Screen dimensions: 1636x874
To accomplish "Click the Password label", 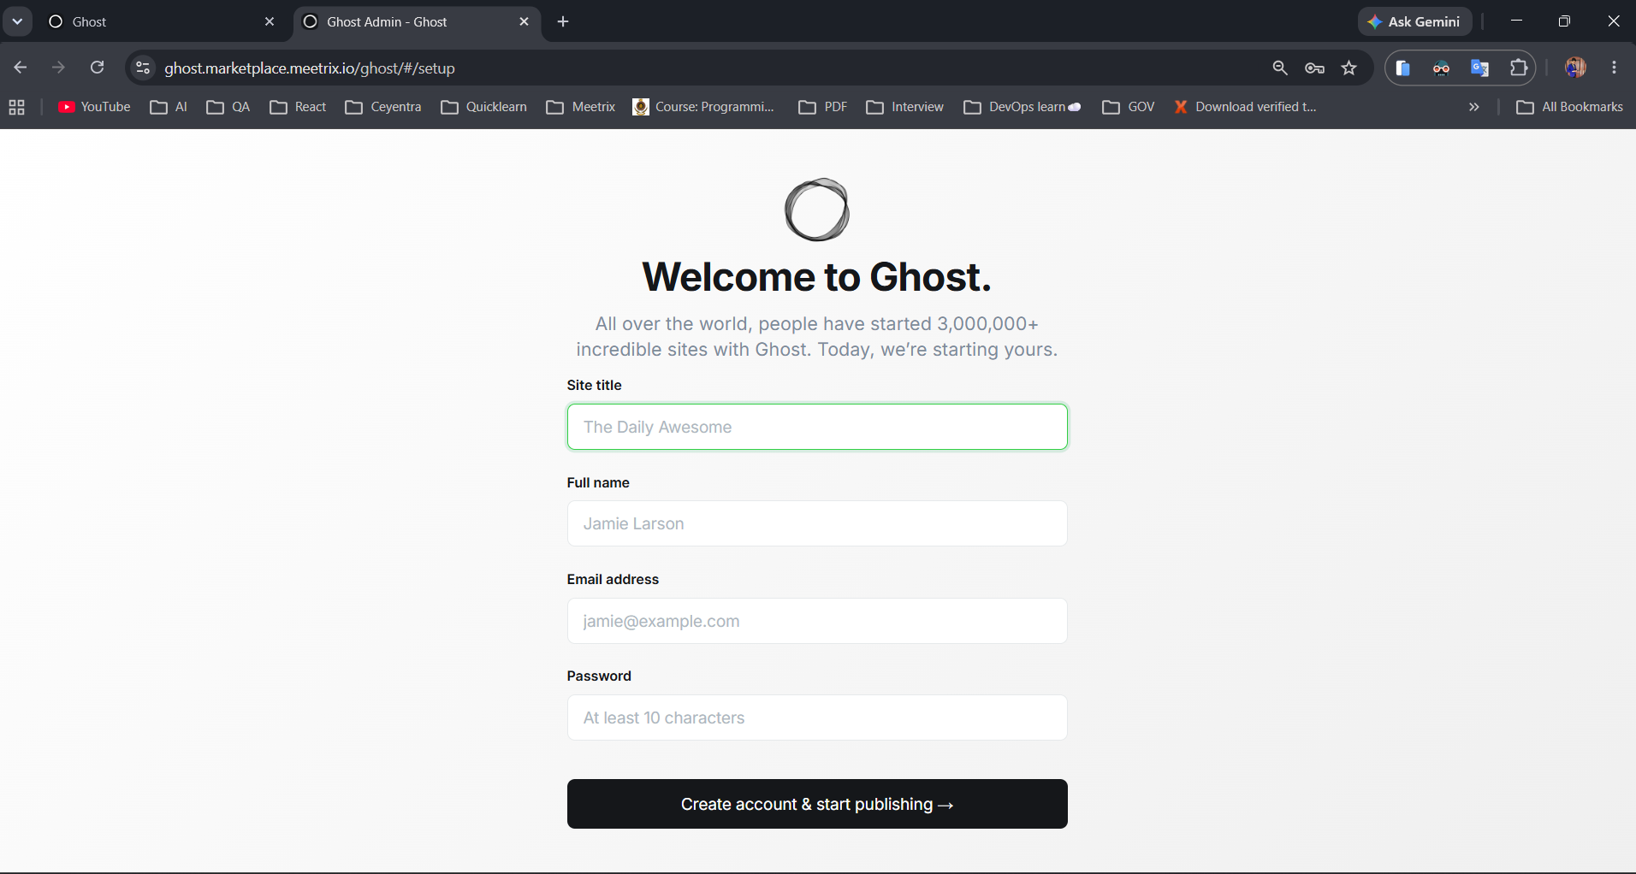I will [599, 676].
